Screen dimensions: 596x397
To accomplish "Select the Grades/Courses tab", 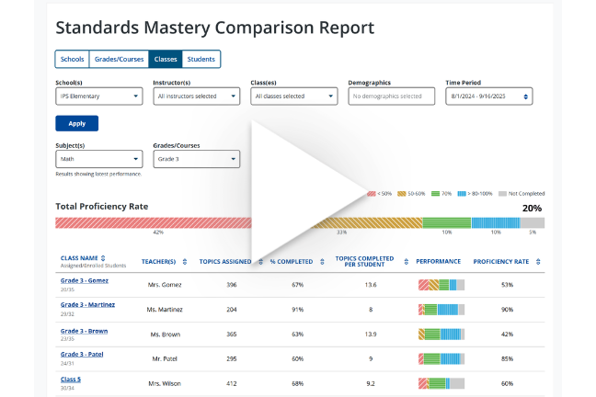I will 119,60.
